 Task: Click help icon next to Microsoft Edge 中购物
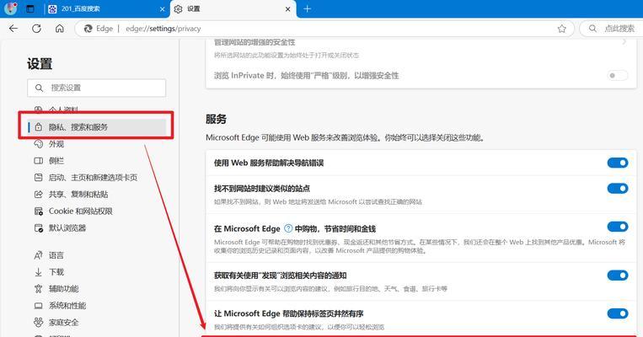pos(288,228)
